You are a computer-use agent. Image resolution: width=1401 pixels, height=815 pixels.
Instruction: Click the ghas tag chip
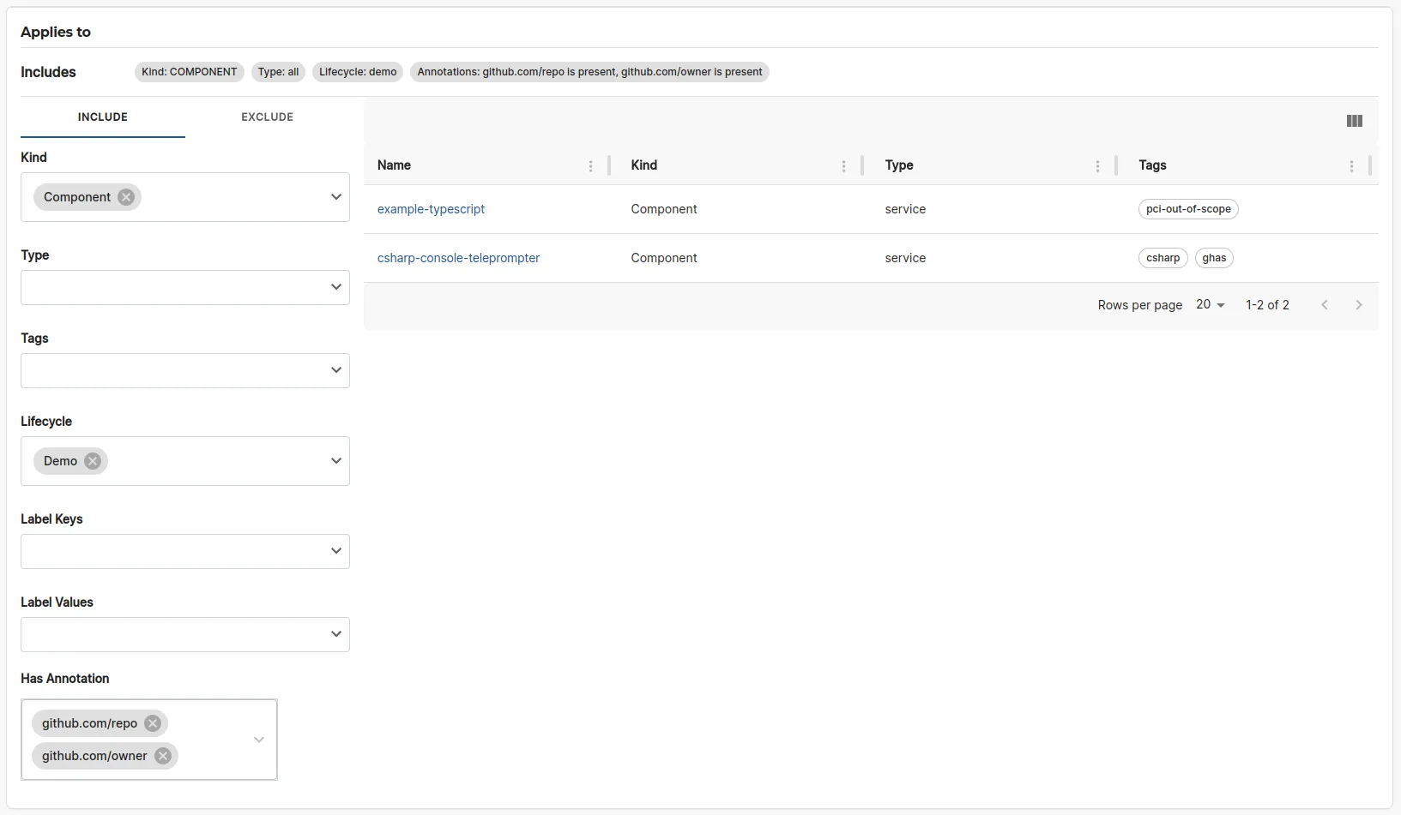click(1213, 258)
